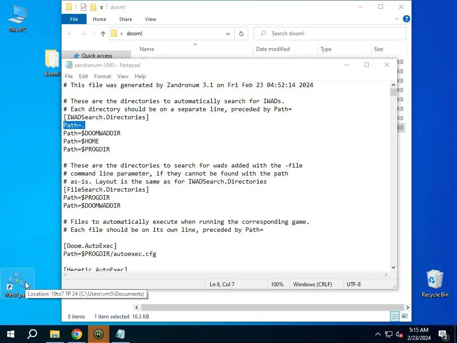Show hidden tray icons chevron

tap(378, 334)
